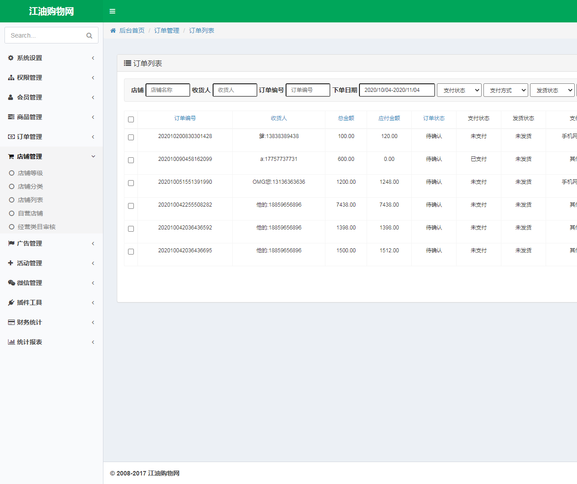Screen dimensions: 577x484
Task: Expand the 系统设置 menu chevron
Action: click(93, 58)
